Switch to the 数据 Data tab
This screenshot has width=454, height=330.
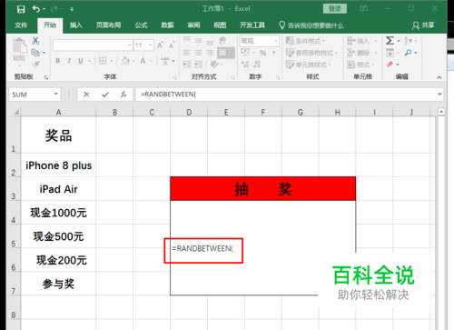(167, 25)
